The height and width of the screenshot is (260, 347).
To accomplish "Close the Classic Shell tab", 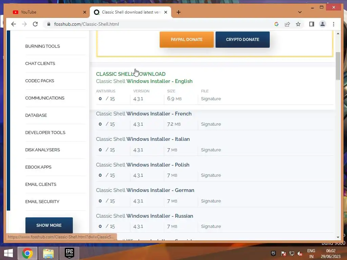I will 165,12.
